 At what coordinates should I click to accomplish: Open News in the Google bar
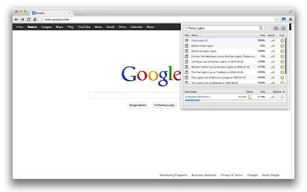point(98,27)
